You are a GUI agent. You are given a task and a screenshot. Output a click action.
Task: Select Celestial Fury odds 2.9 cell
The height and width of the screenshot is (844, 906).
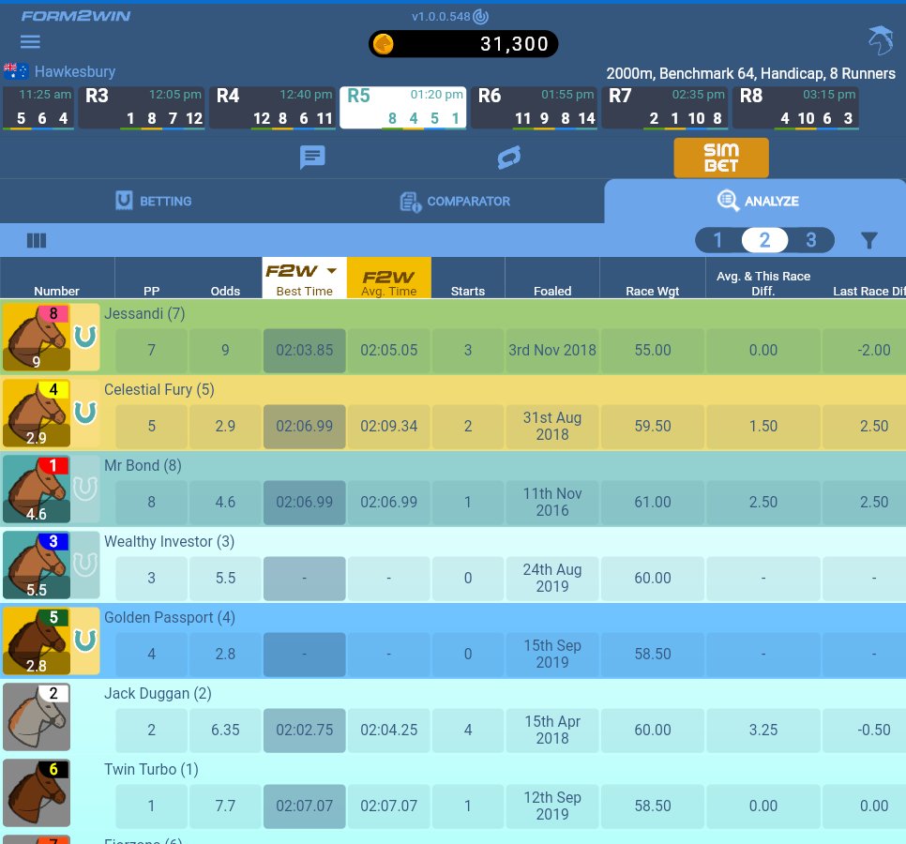click(x=225, y=427)
